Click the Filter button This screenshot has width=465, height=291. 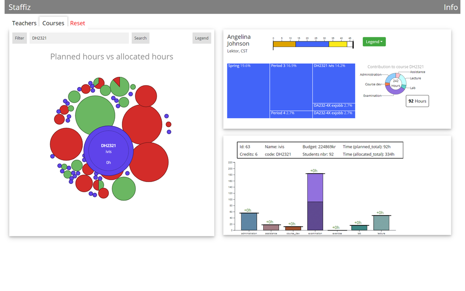20,38
